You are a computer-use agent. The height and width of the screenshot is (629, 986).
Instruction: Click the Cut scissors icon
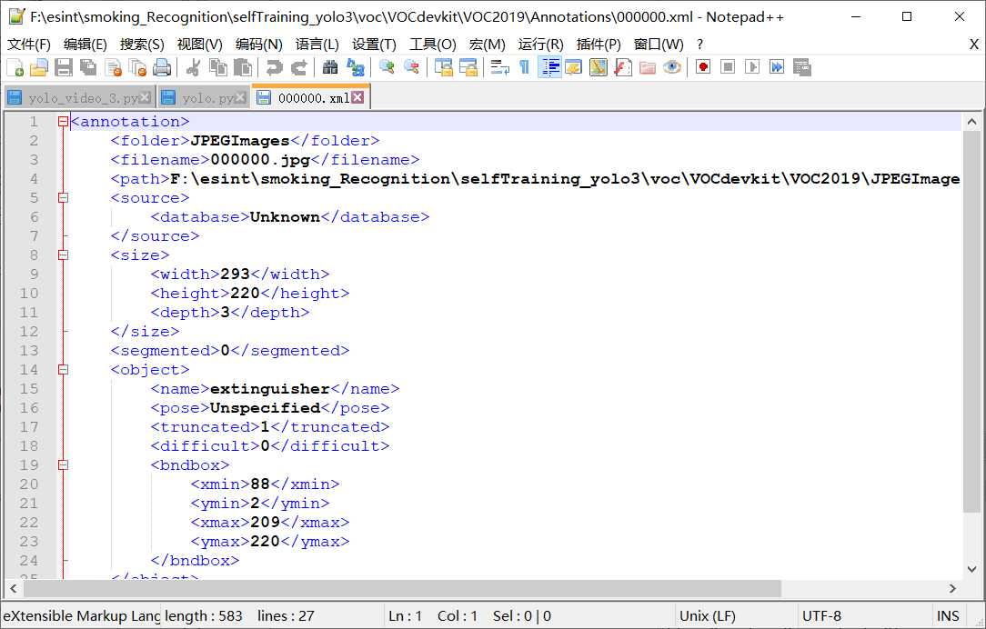click(x=194, y=67)
